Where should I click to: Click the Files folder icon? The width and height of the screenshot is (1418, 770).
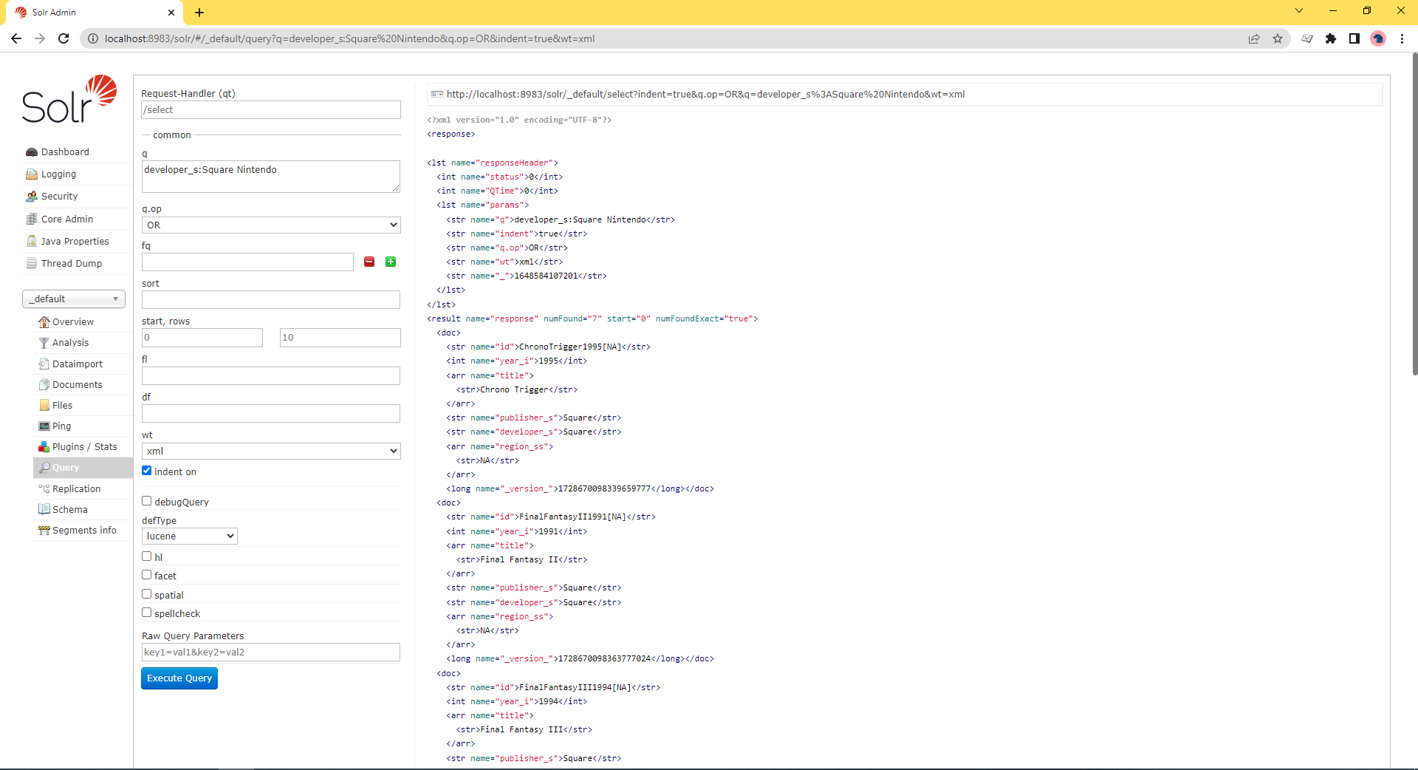point(44,406)
